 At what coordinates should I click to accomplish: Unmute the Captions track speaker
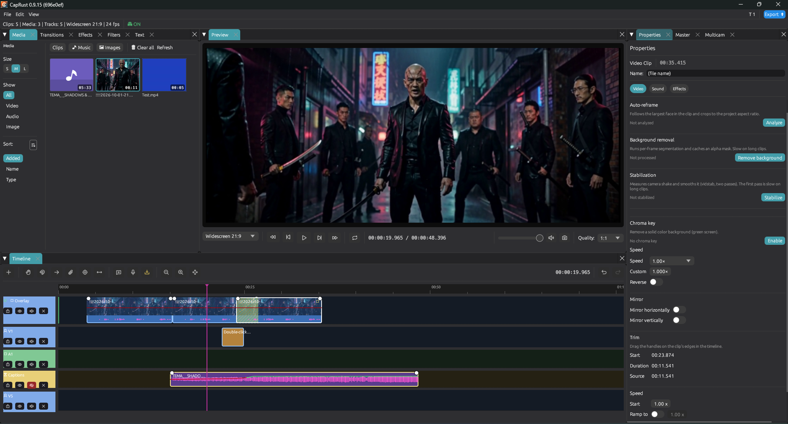click(x=32, y=385)
